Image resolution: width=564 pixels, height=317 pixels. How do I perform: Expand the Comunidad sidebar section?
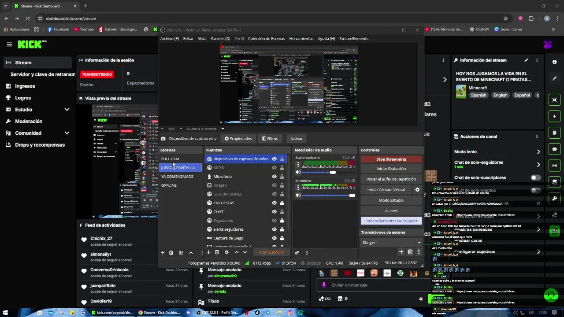point(67,133)
